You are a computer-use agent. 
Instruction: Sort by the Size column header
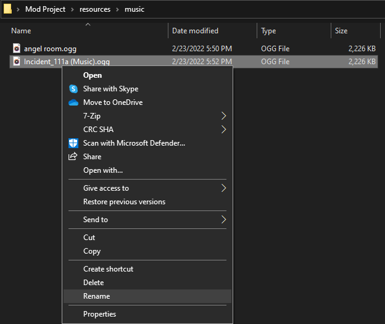(x=341, y=31)
